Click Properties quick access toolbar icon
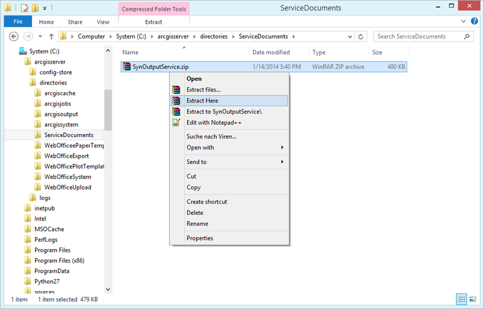484x309 pixels. coord(24,8)
